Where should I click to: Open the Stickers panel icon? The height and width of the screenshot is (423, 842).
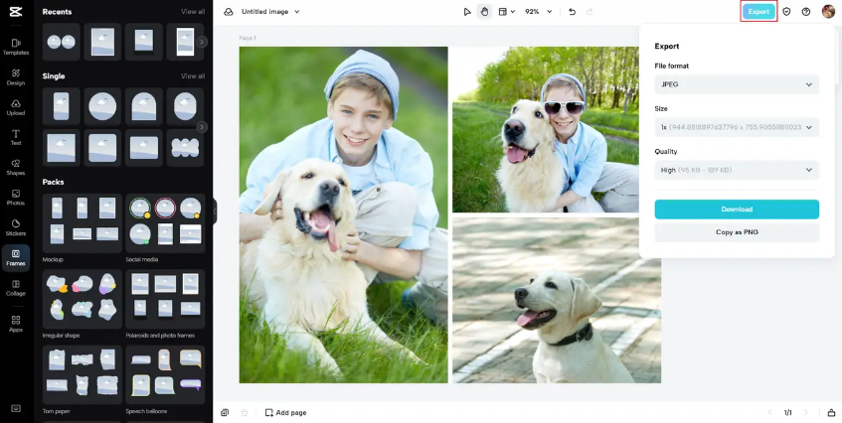[x=16, y=226]
